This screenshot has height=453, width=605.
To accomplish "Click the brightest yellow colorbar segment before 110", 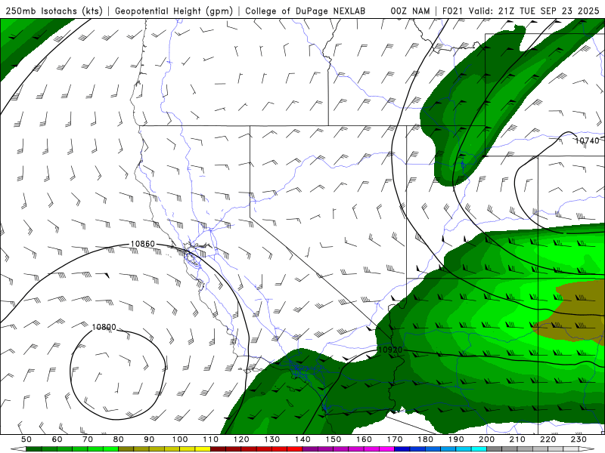I will click(203, 449).
